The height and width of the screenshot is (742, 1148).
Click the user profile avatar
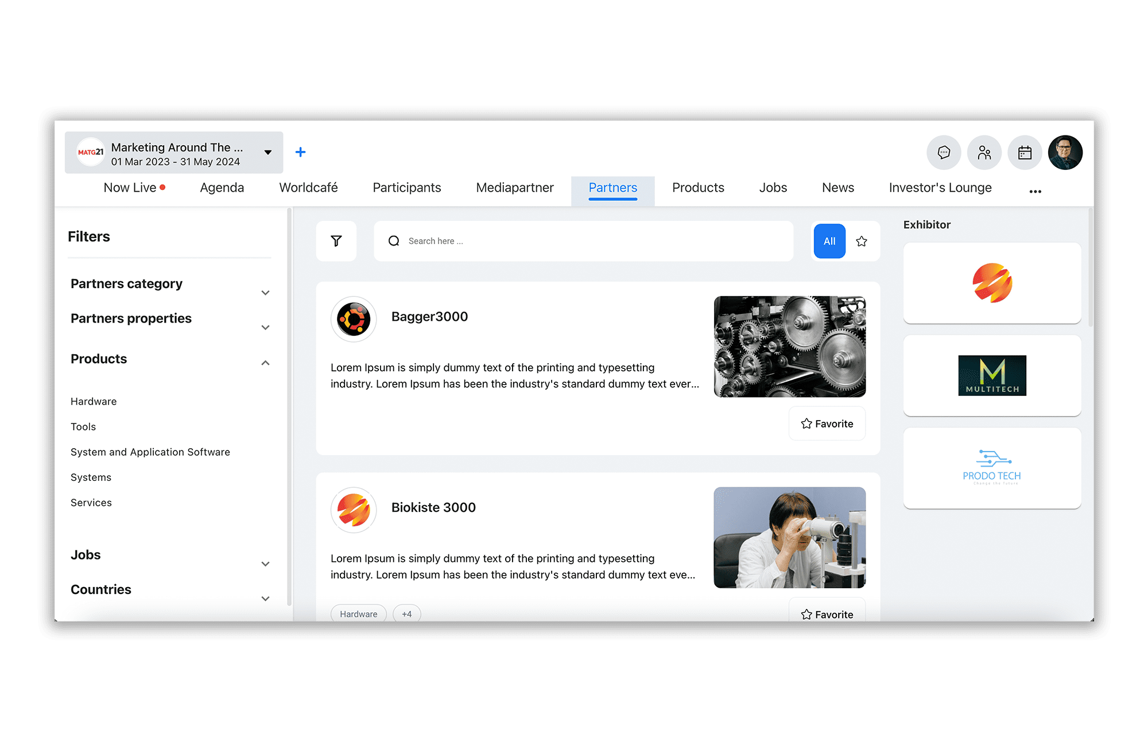point(1065,153)
